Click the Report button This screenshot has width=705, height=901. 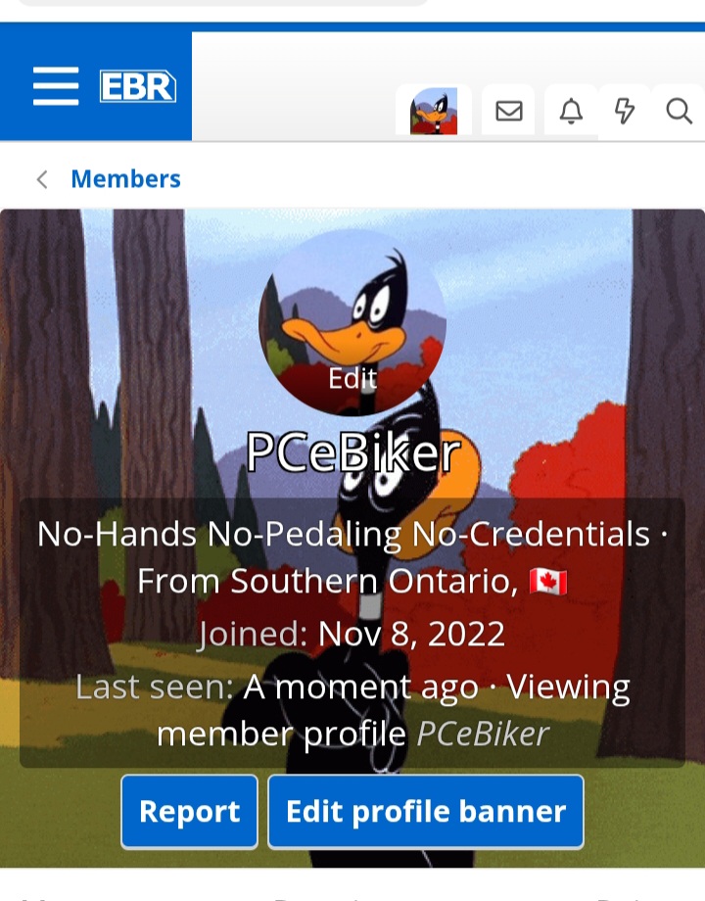(x=190, y=811)
